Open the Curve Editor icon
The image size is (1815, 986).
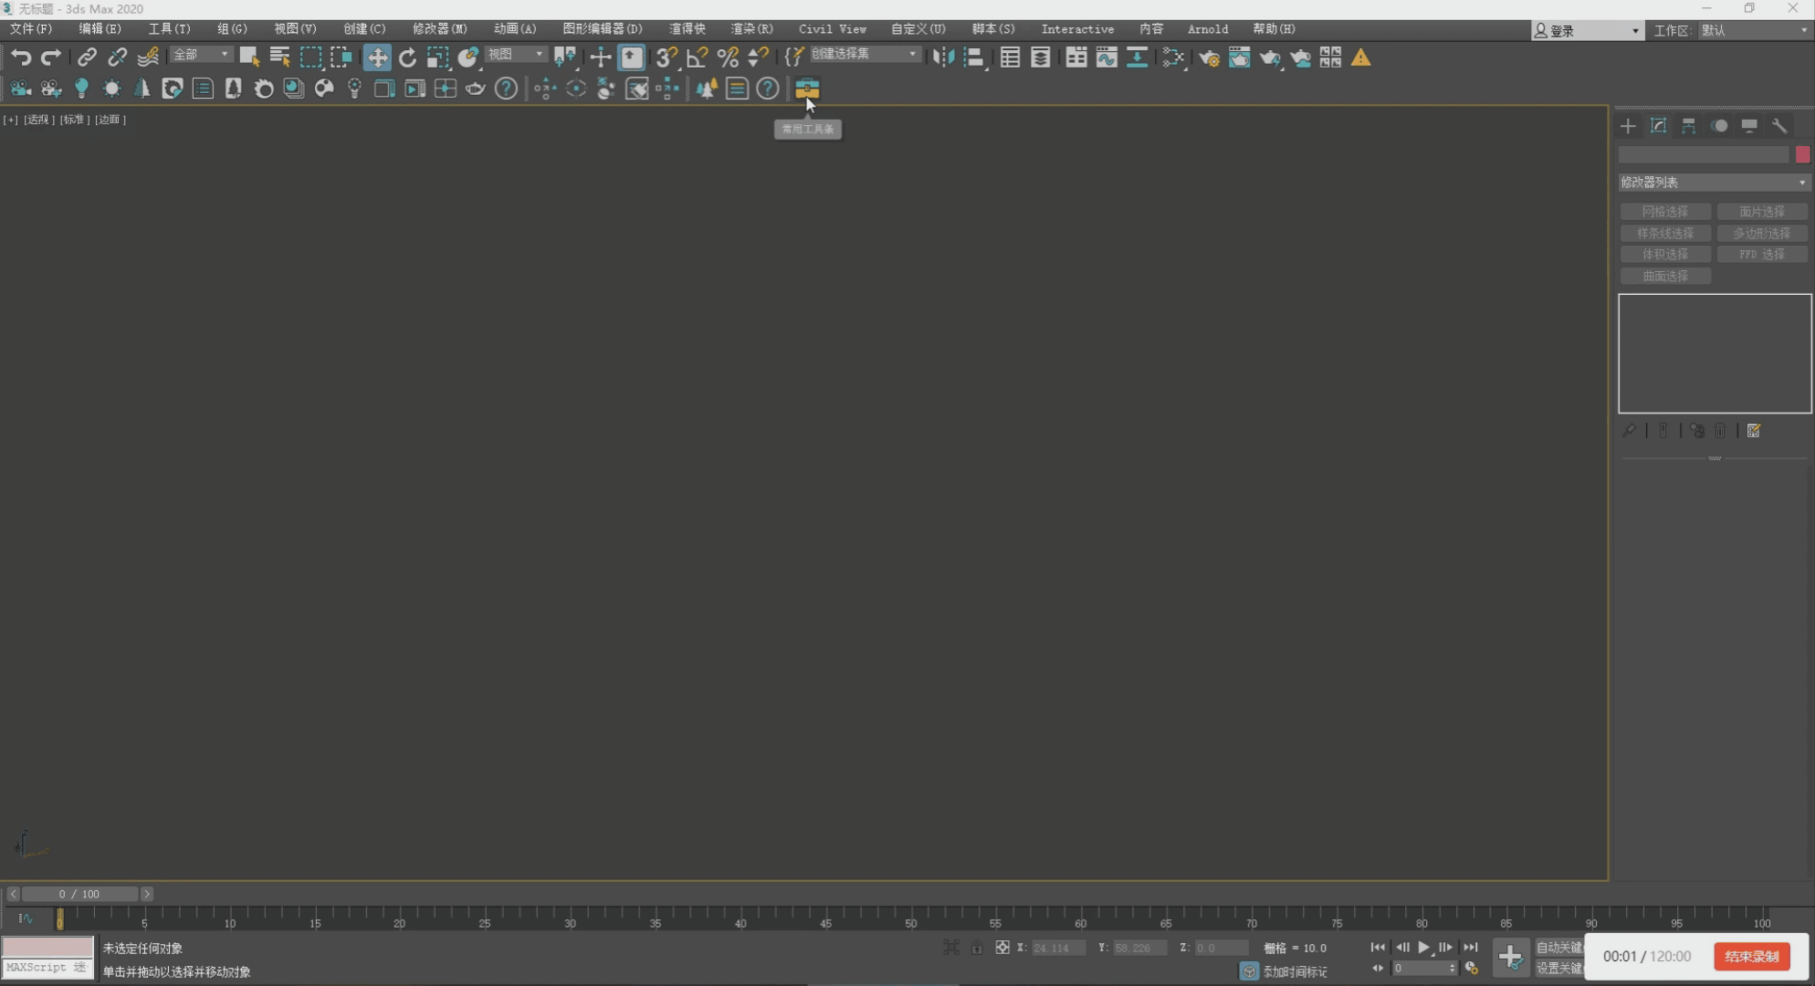[x=1107, y=58]
